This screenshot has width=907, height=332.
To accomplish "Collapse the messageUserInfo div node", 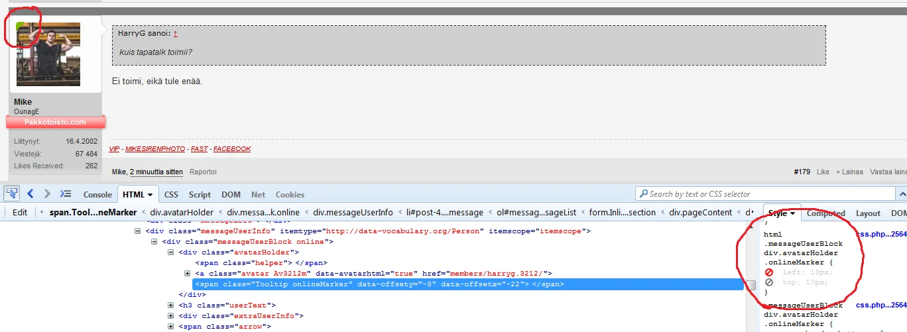I will click(138, 231).
